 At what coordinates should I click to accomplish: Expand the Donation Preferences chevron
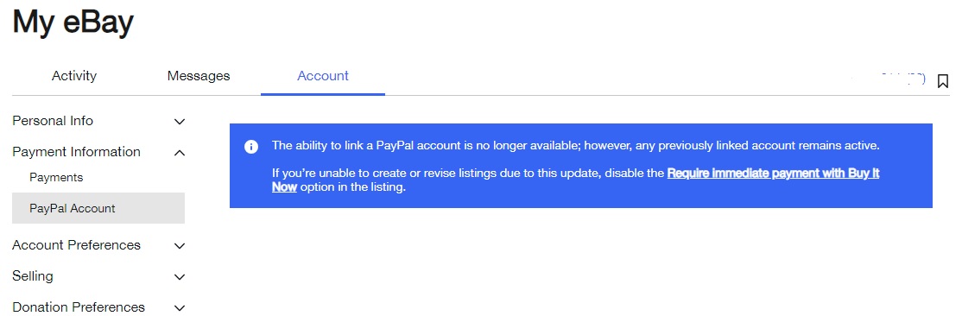click(179, 307)
